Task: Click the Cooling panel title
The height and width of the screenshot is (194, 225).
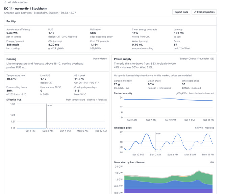Action: click(11, 59)
